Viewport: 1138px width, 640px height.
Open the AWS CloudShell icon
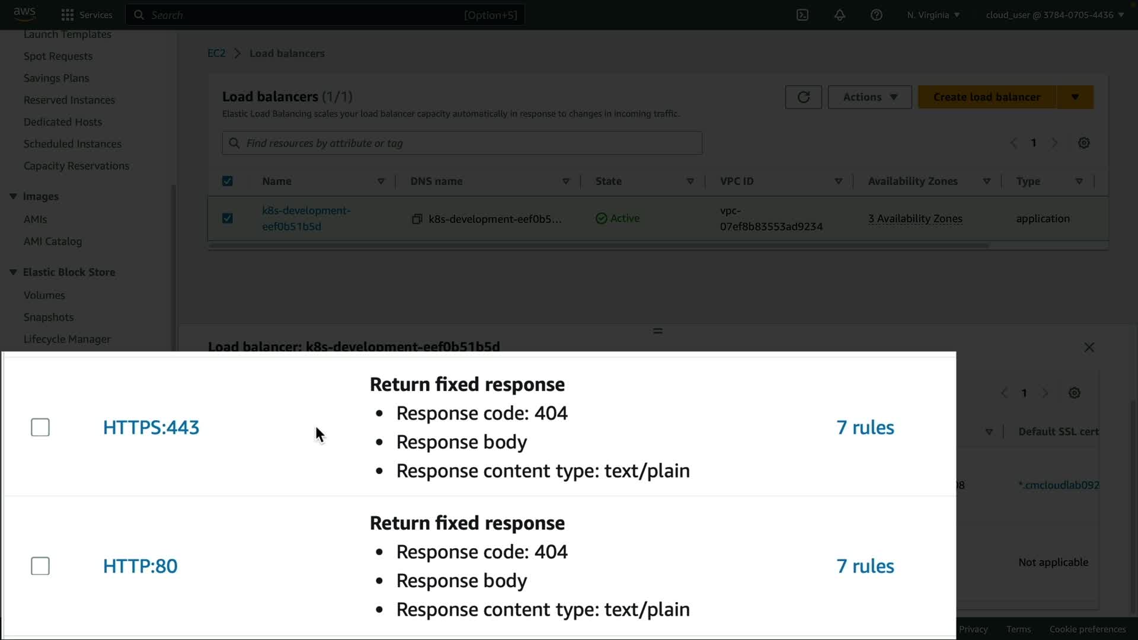click(x=802, y=15)
